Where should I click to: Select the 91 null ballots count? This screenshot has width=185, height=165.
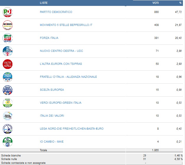click(x=145, y=159)
